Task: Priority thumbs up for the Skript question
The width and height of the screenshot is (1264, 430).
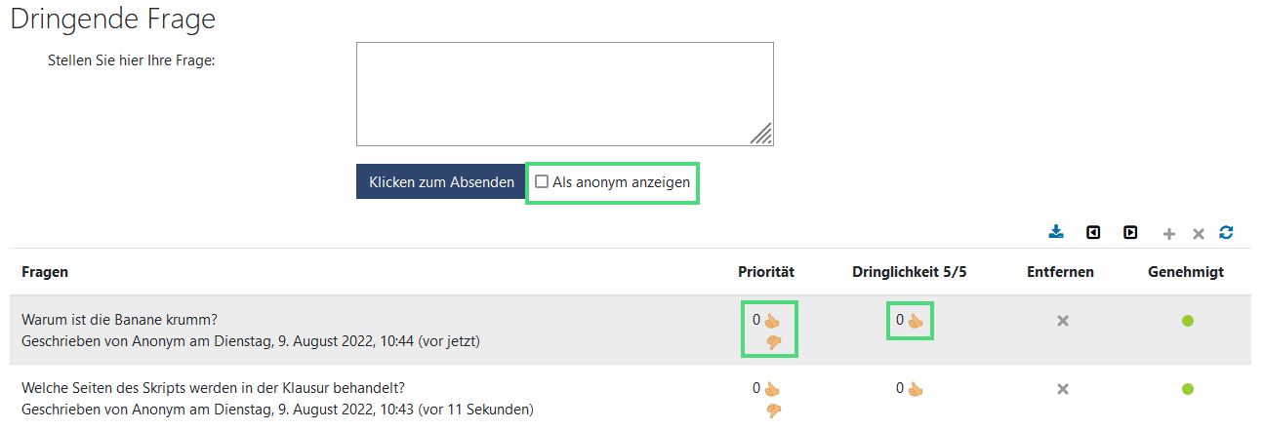Action: [x=772, y=389]
